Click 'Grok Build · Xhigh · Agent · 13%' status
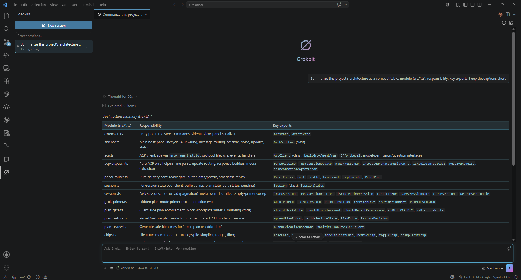This screenshot has height=280, width=521. click(484, 277)
